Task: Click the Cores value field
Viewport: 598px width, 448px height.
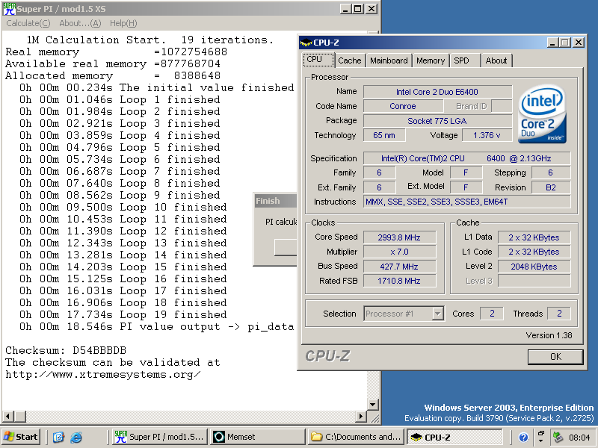Action: click(492, 314)
